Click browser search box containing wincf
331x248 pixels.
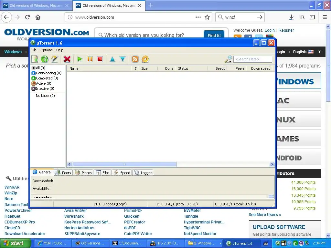(240, 17)
